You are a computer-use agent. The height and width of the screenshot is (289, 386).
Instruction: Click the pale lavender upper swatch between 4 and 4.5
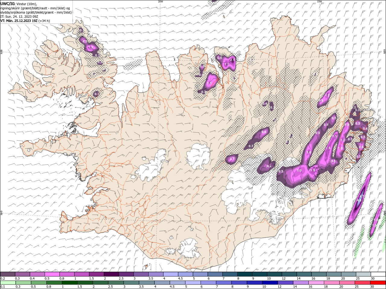coord(171,274)
